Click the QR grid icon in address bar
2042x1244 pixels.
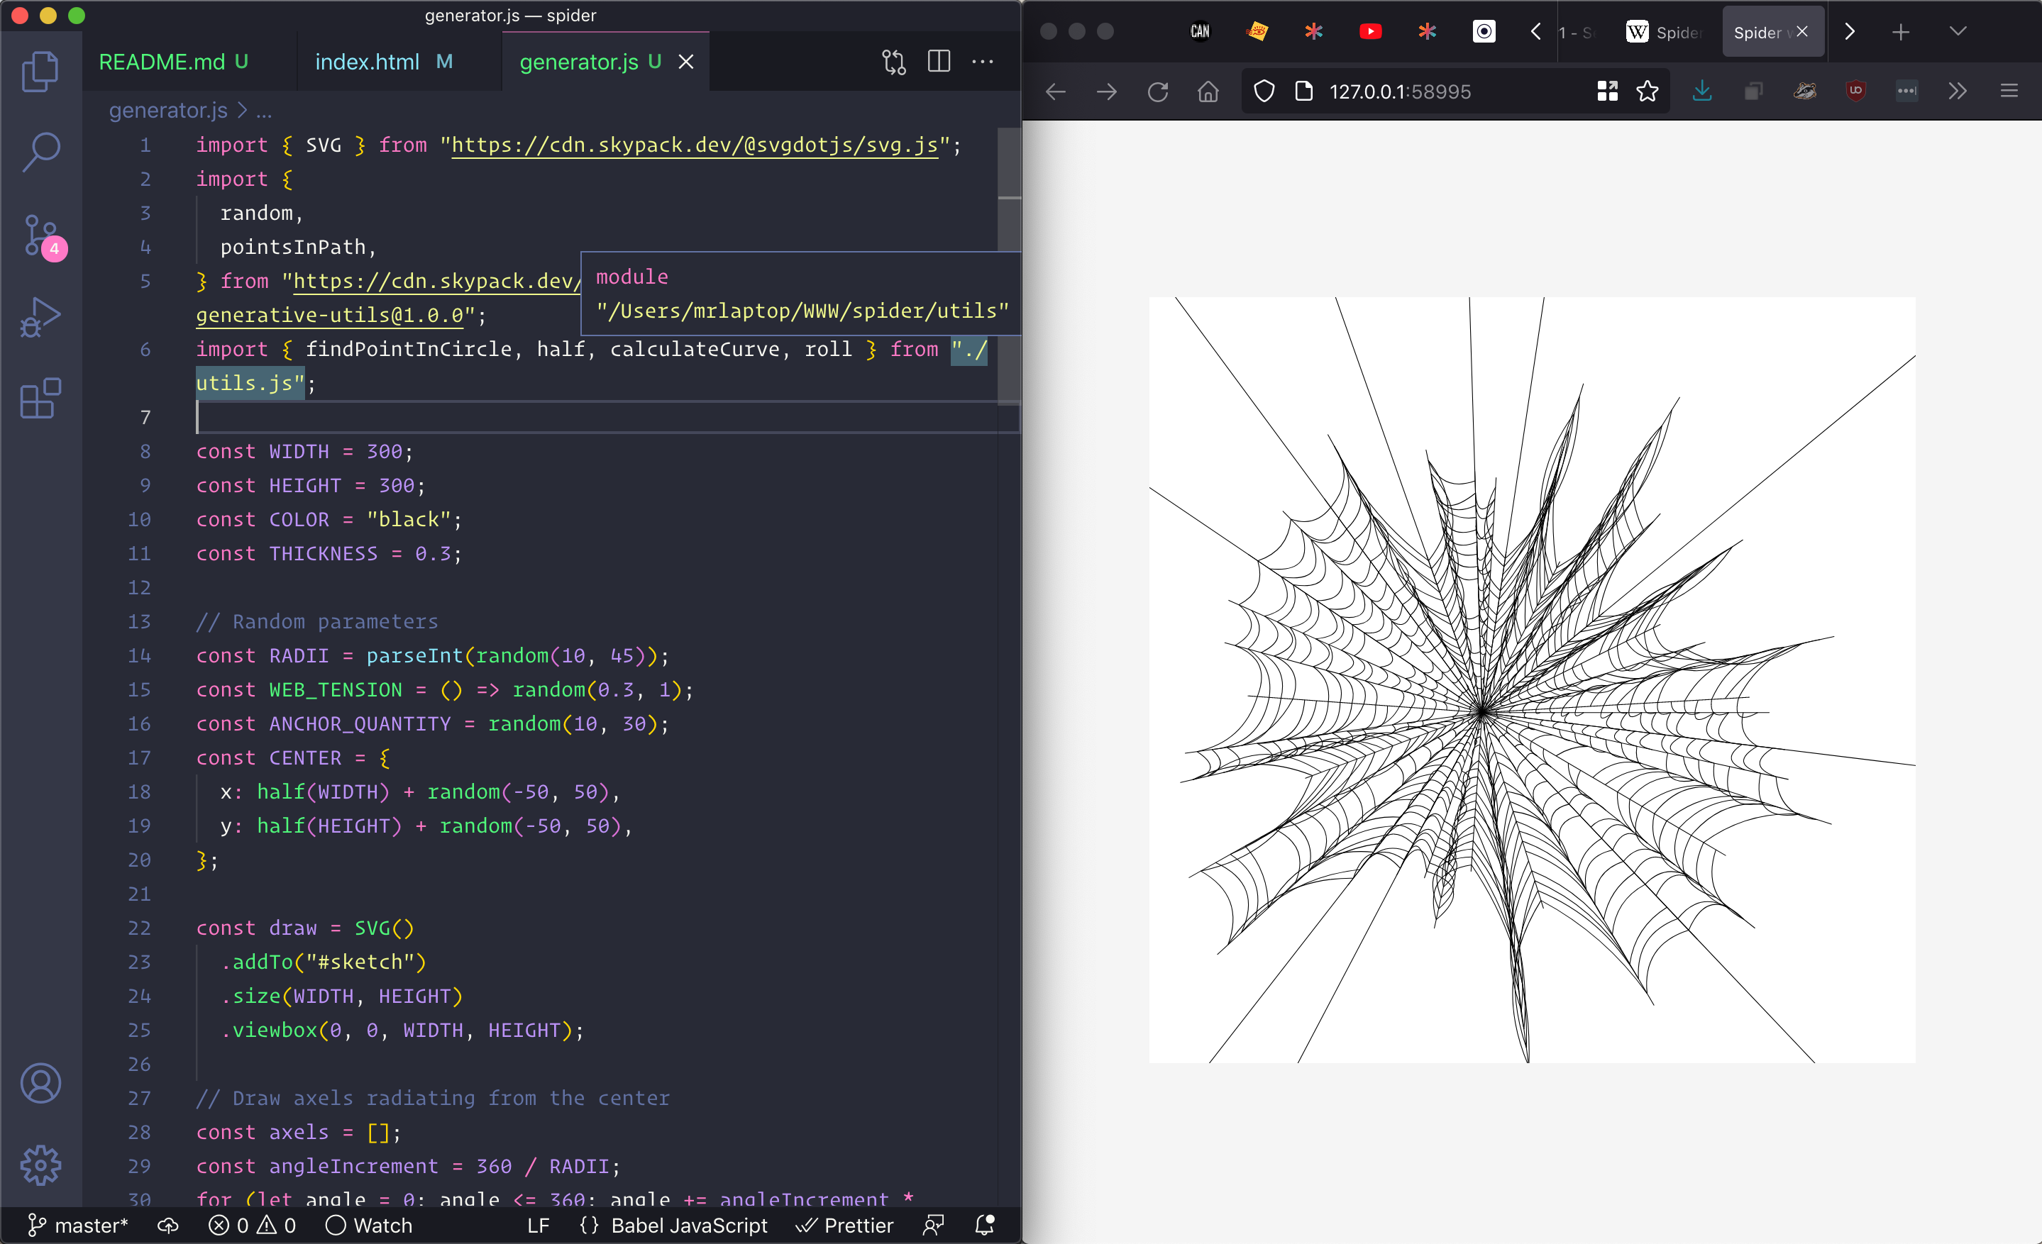click(x=1607, y=91)
